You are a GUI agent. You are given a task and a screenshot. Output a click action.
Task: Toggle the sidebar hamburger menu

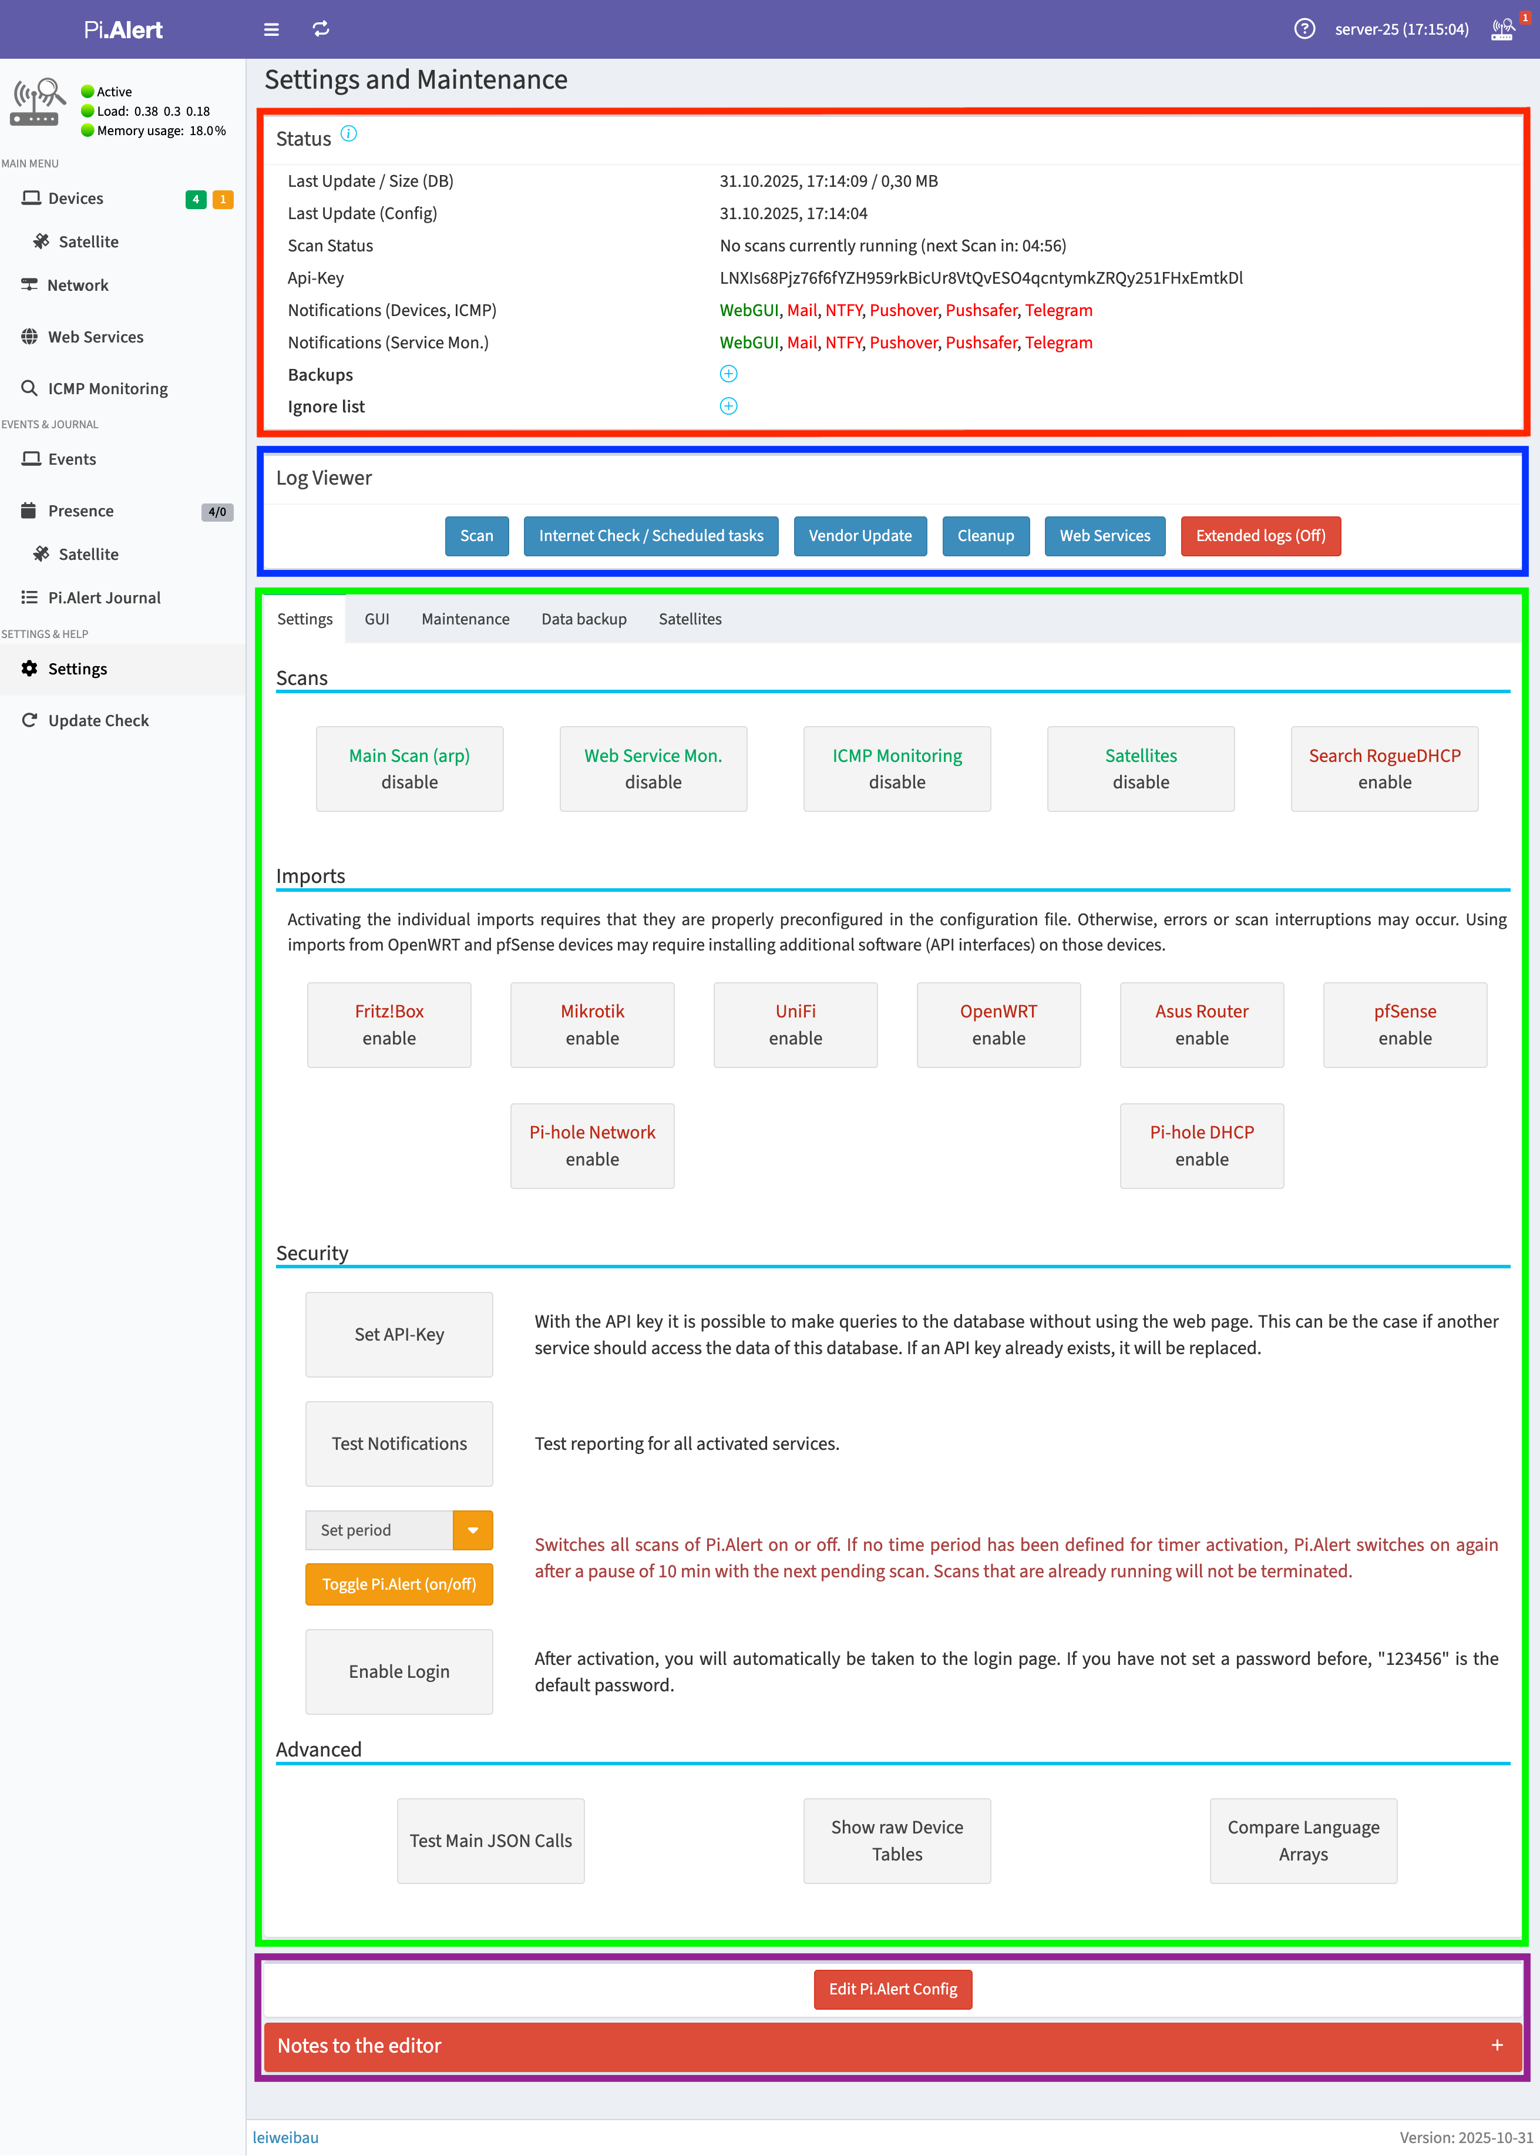[x=271, y=29]
